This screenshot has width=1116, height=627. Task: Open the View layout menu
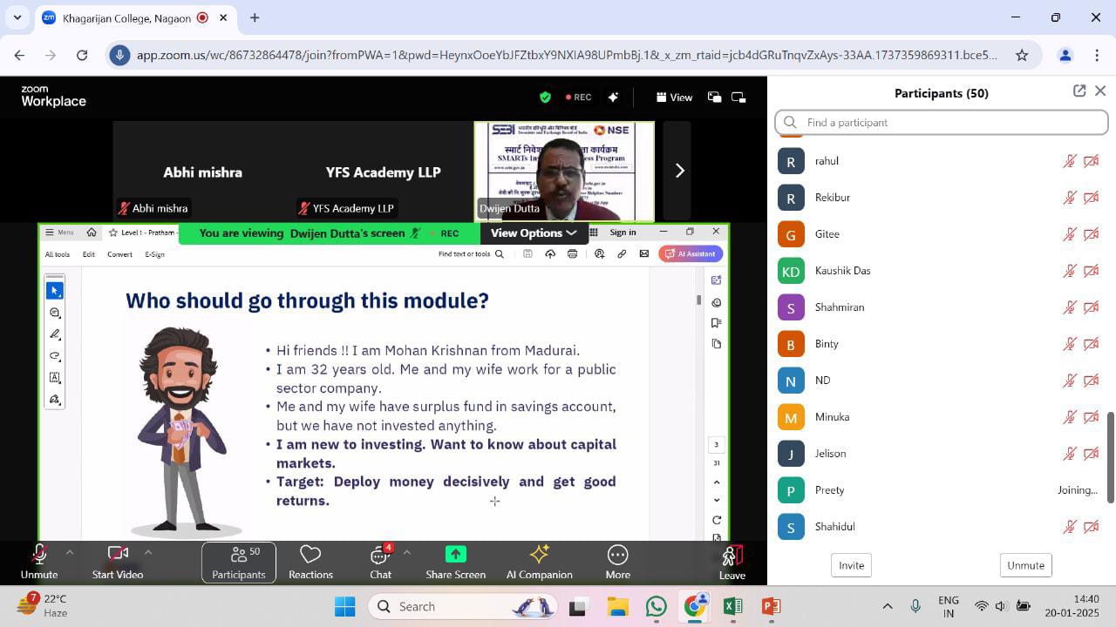click(674, 98)
